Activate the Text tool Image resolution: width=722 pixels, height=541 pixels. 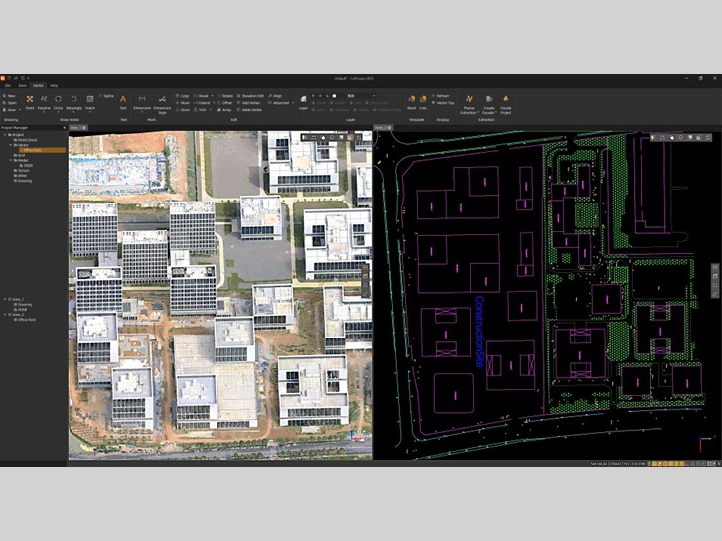click(x=123, y=102)
